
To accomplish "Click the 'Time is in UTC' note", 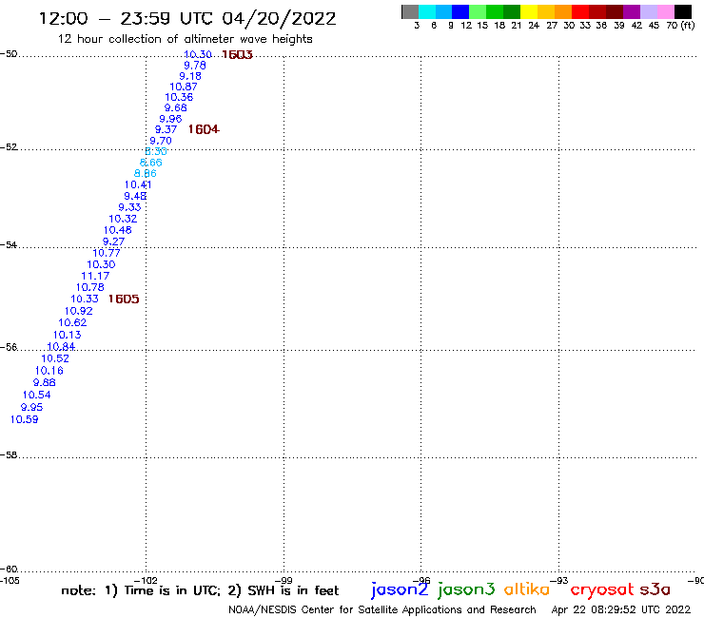I will pos(172,590).
